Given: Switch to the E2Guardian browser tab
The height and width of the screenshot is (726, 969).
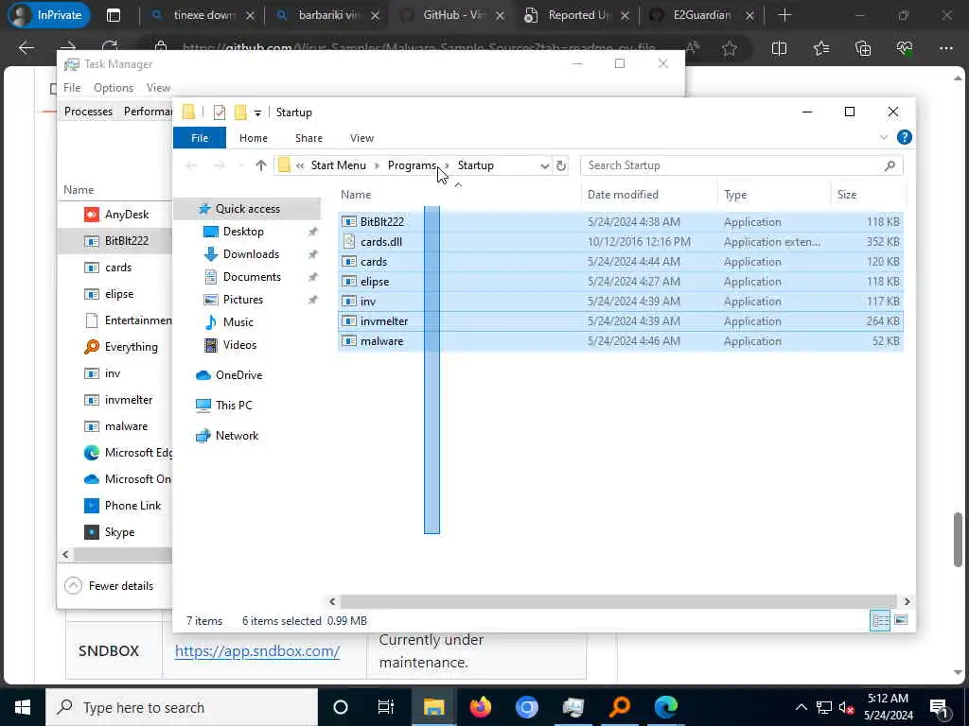Looking at the screenshot, I should tap(701, 15).
